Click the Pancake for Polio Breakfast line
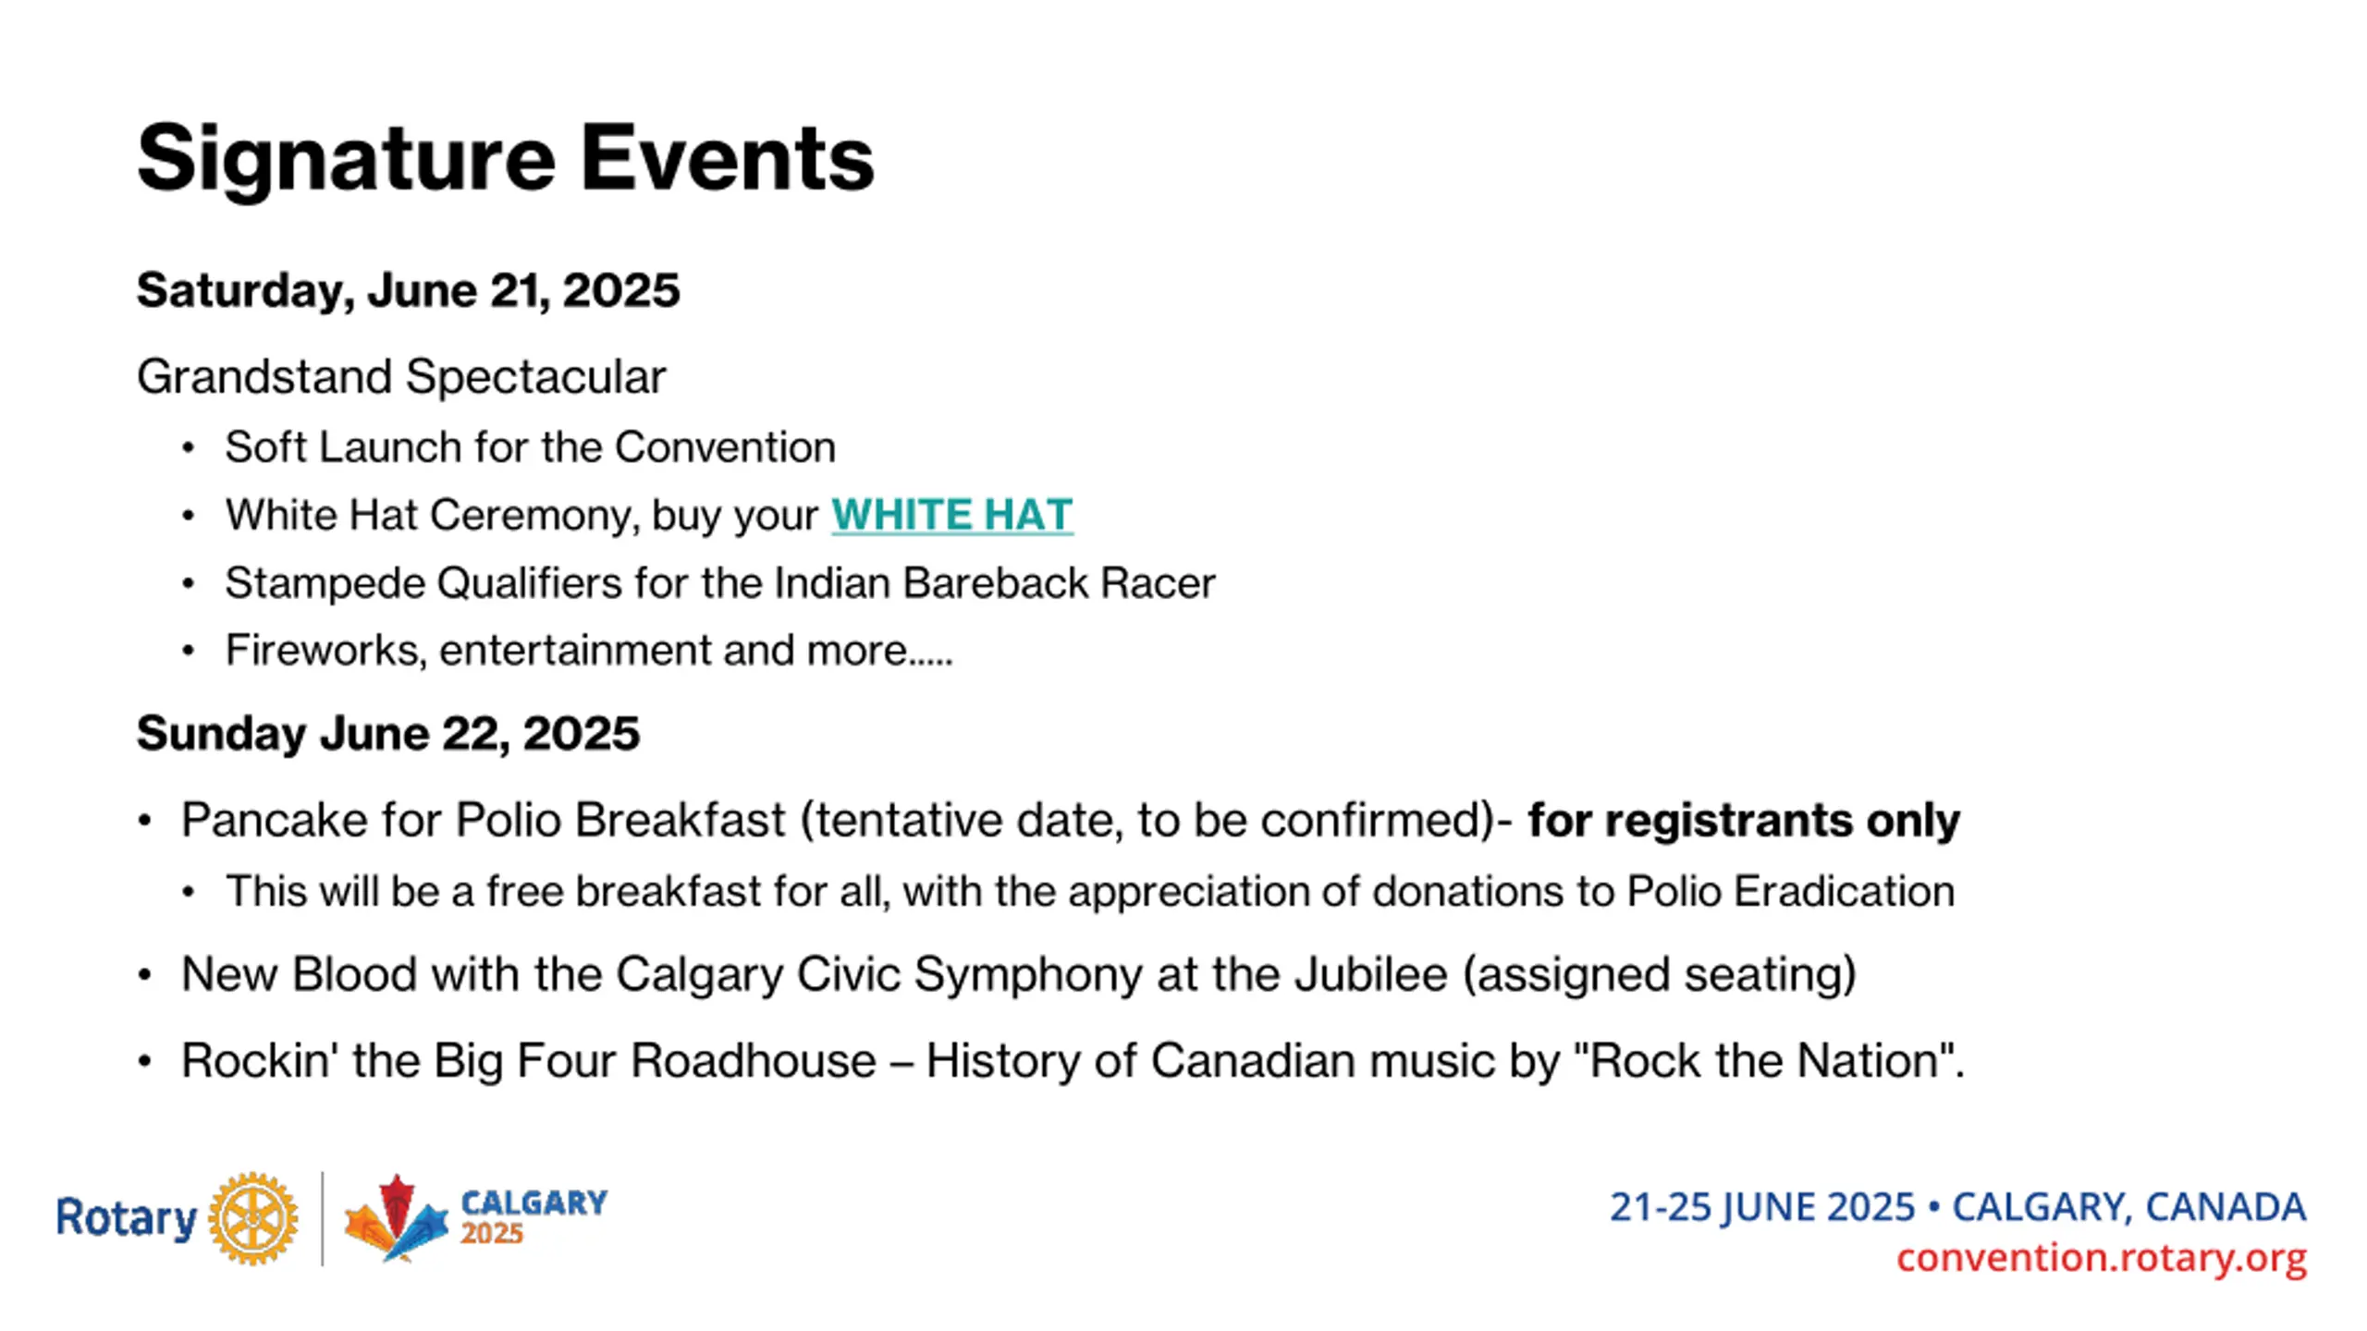2367x1331 pixels. click(x=1070, y=820)
